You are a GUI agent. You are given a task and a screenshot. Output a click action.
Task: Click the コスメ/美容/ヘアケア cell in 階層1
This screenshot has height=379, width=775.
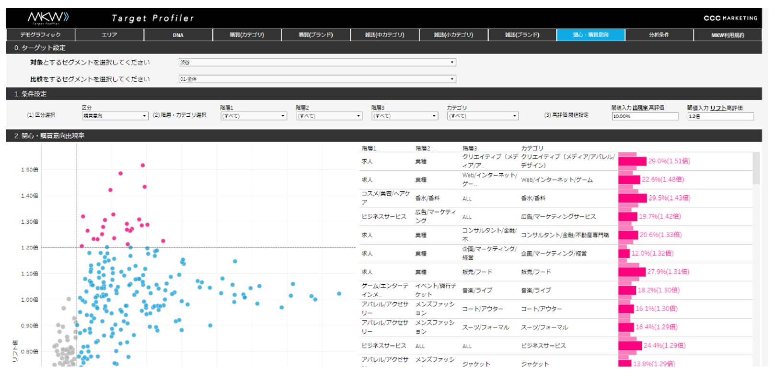[386, 198]
